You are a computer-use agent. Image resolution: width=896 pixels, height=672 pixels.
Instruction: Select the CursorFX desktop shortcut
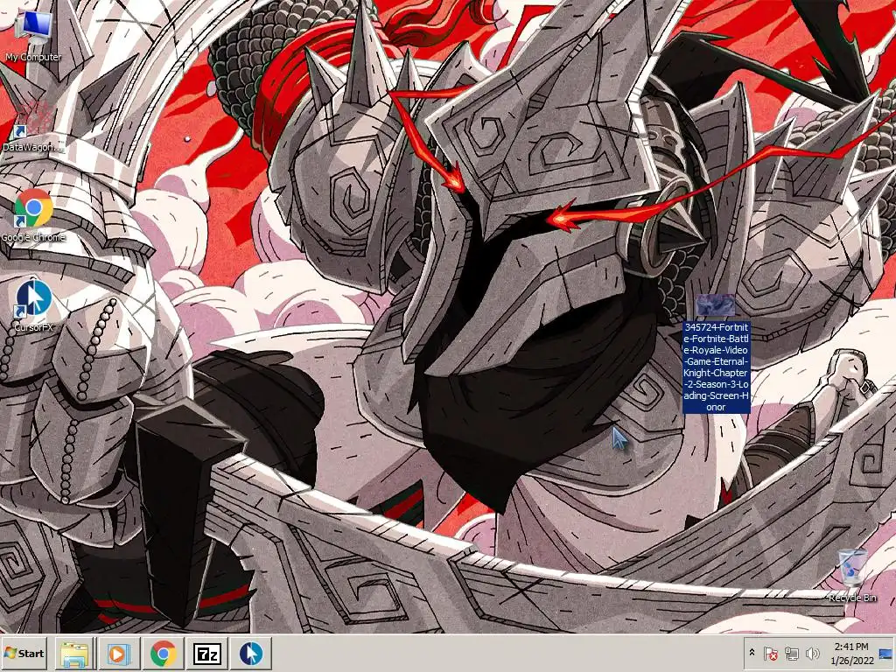[x=33, y=305]
